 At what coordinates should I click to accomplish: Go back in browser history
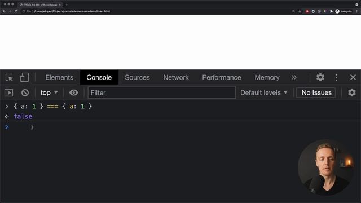coord(4,11)
